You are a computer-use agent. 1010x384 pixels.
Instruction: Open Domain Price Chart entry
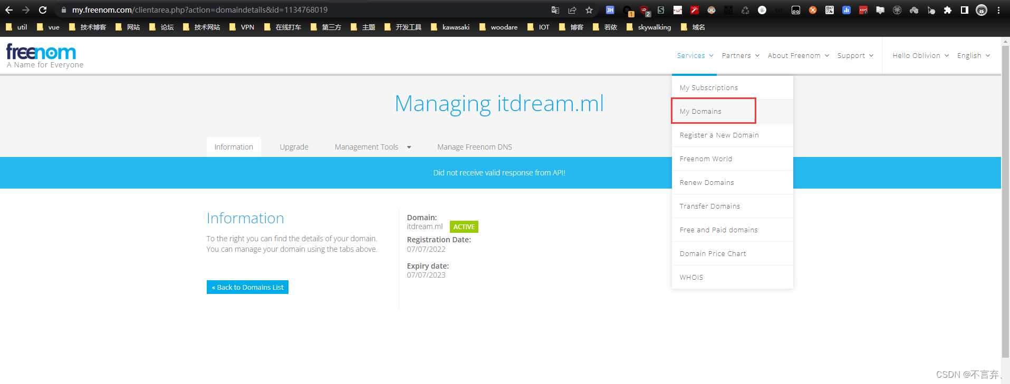(732, 253)
